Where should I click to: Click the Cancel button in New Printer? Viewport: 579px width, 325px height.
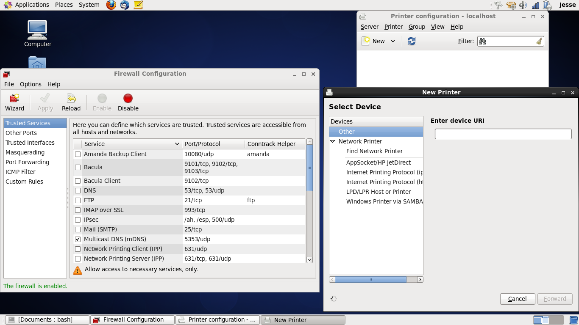[x=518, y=299]
